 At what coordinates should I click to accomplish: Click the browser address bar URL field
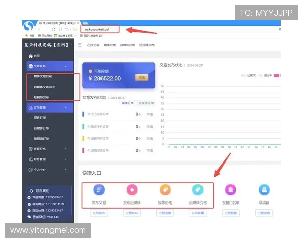click(x=100, y=29)
